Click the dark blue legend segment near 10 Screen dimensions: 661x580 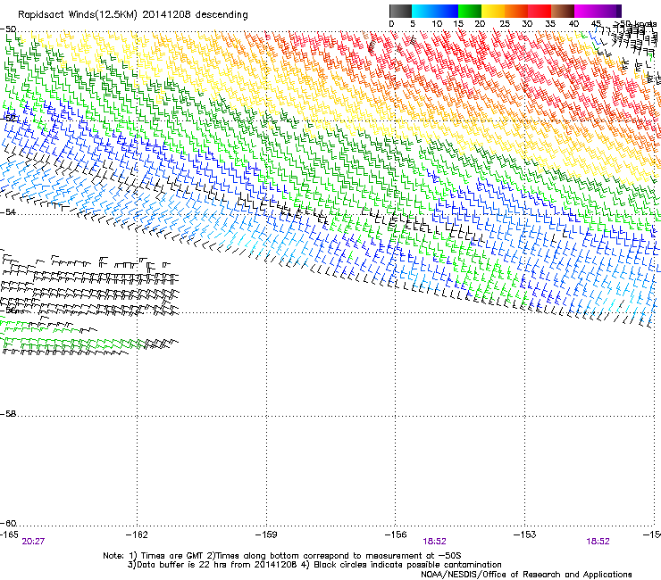pos(447,11)
